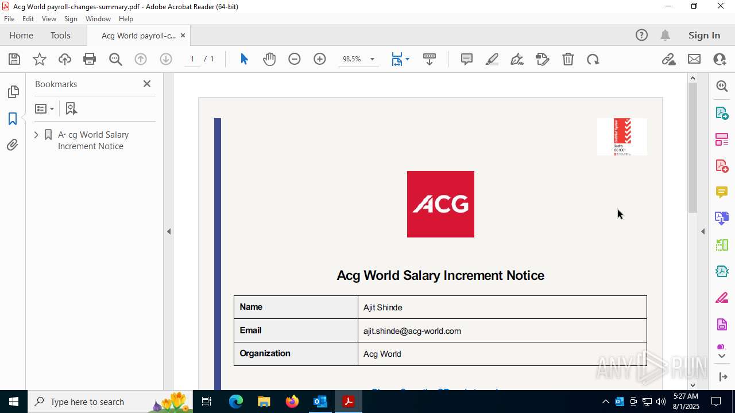Click the taskbar search box
Viewport: 735px width, 413px height.
[110, 402]
